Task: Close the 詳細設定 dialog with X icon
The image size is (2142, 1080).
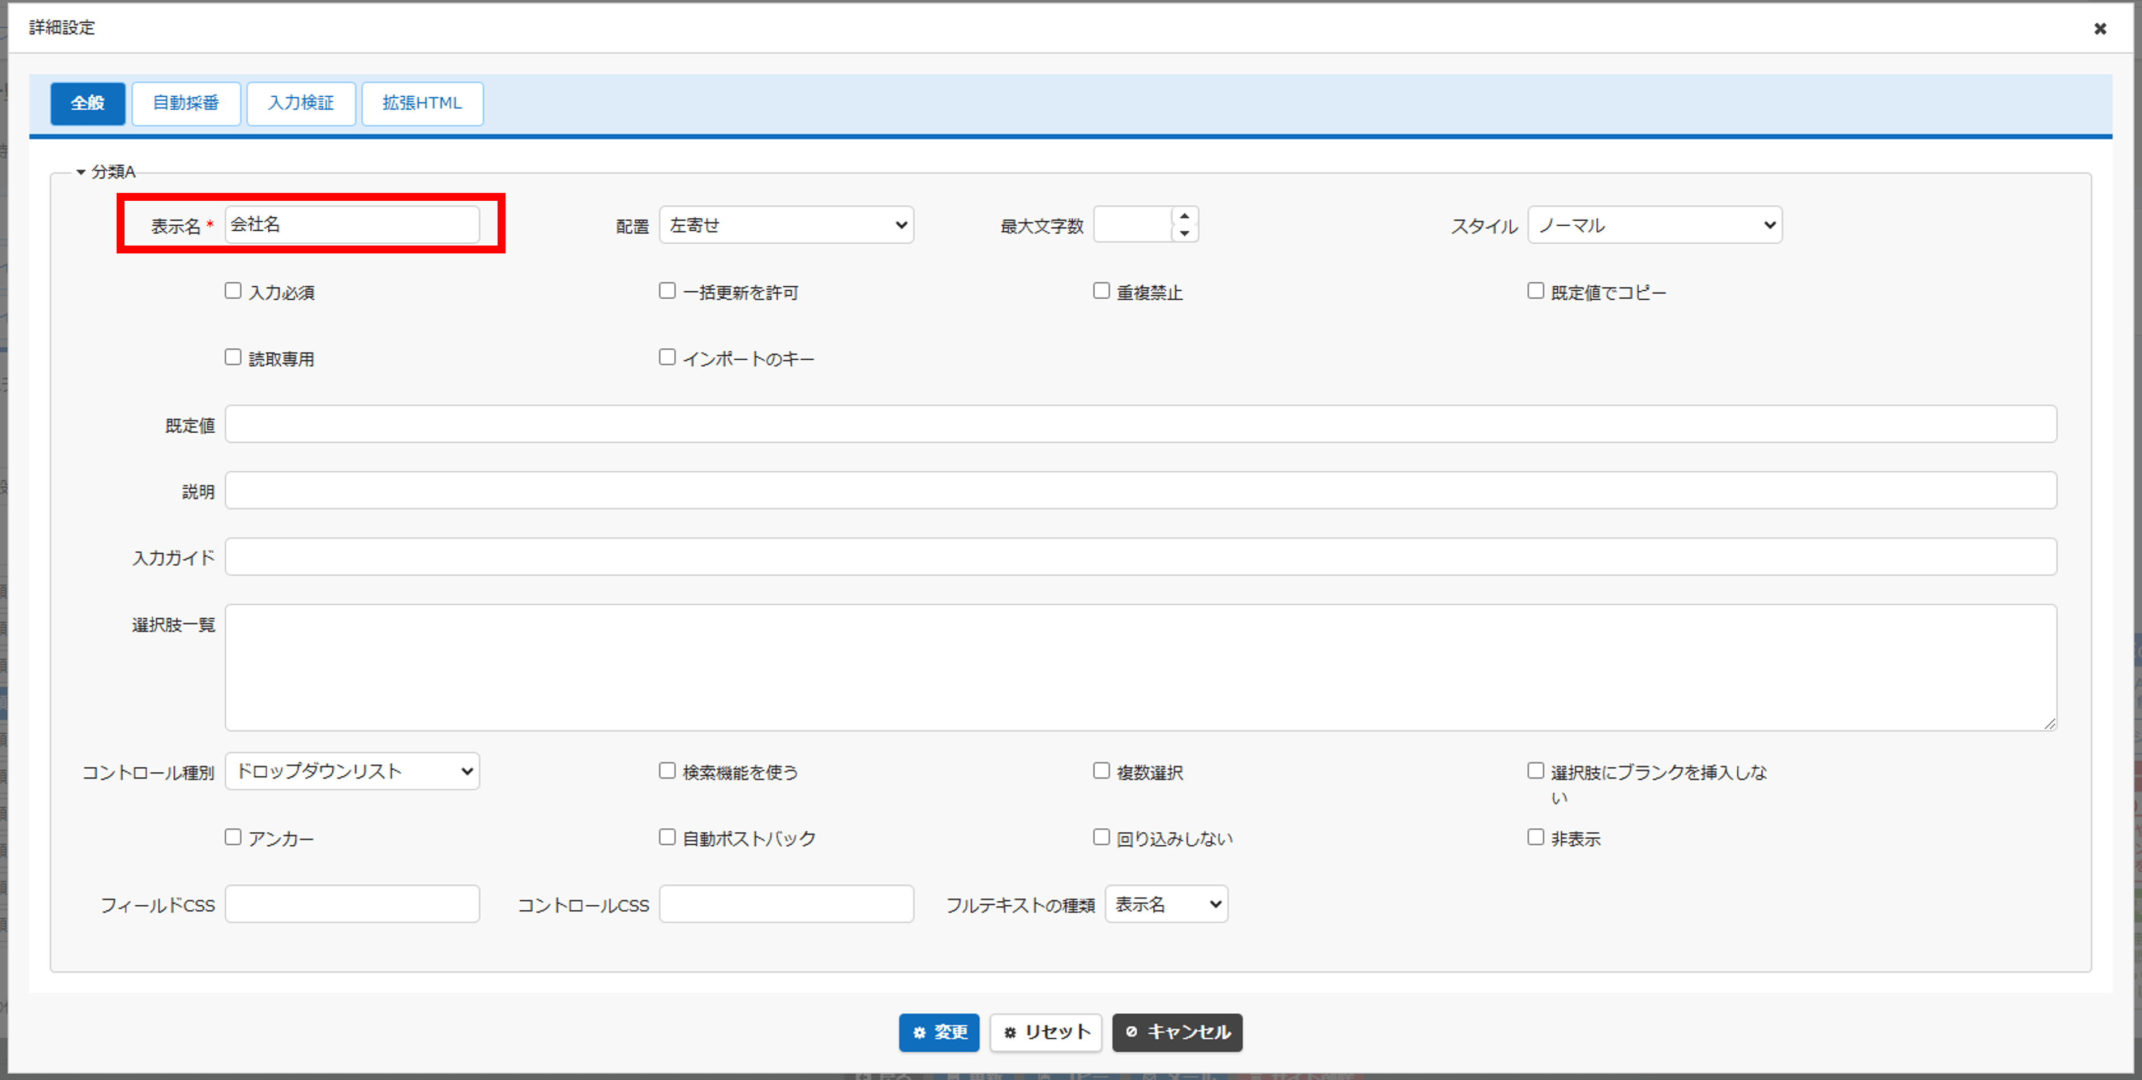Action: 2100,29
